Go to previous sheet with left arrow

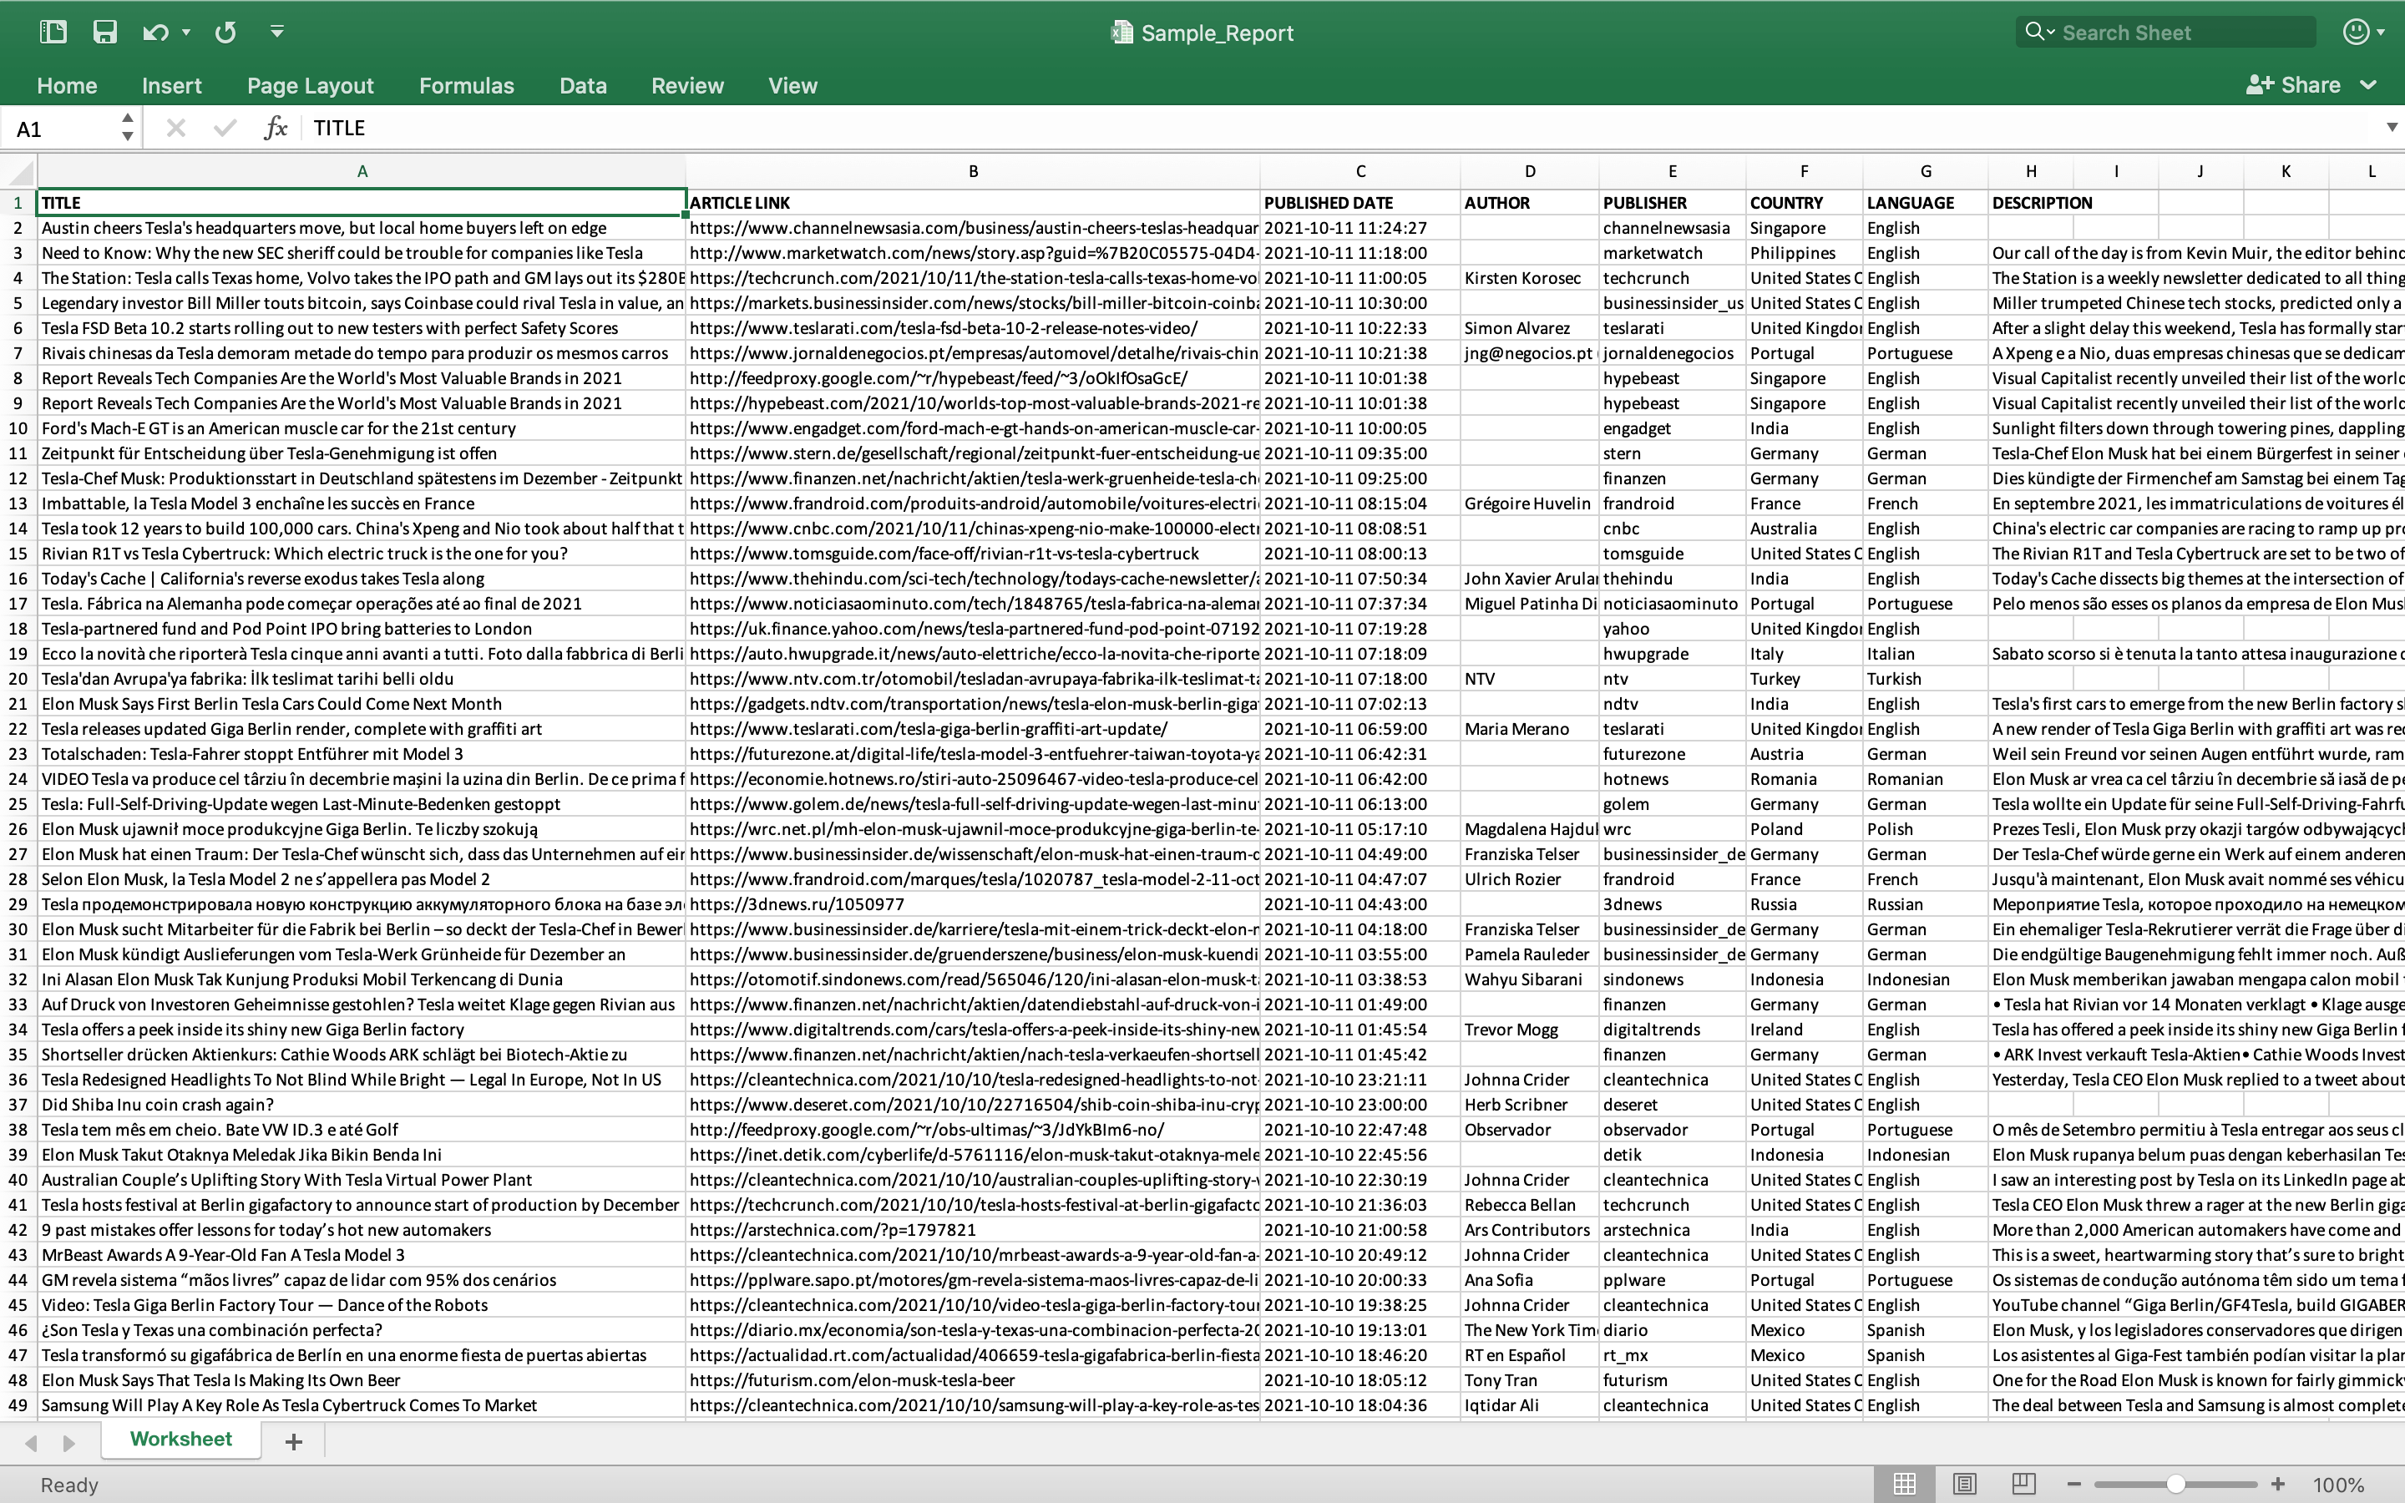tap(31, 1442)
